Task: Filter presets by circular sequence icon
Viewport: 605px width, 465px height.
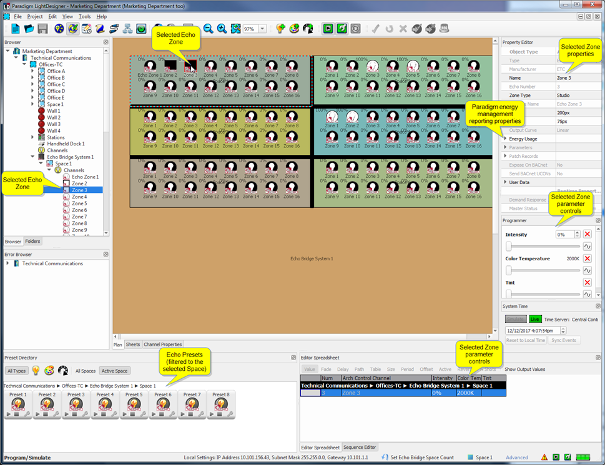Action: [63, 371]
